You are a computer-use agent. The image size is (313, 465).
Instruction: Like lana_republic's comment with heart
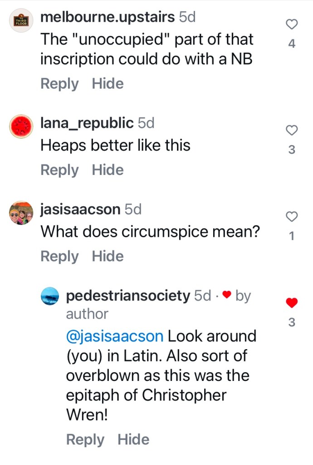pos(292,130)
